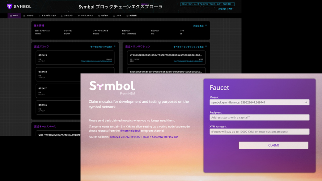Open the ホーム tab in the explorer
The width and height of the screenshot is (322, 181).
(14, 16)
